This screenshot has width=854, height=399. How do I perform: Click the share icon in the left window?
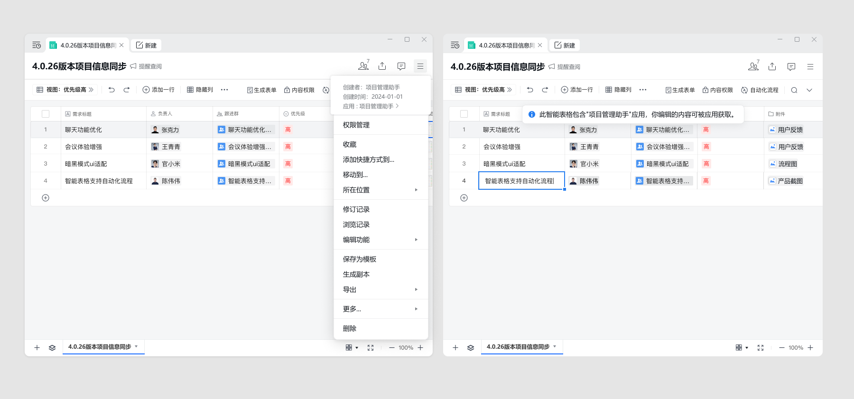(382, 66)
